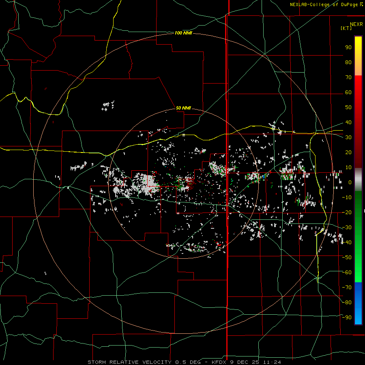Image resolution: width=365 pixels, height=365 pixels.
Task: Click the -80 knot scale label
Action: 347,303
